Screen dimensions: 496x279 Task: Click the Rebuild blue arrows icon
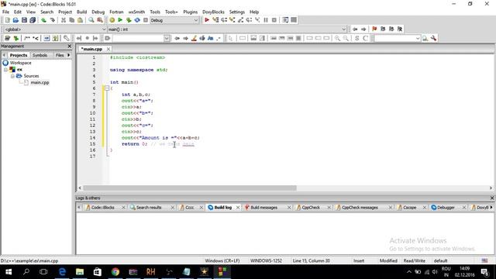pos(137,20)
